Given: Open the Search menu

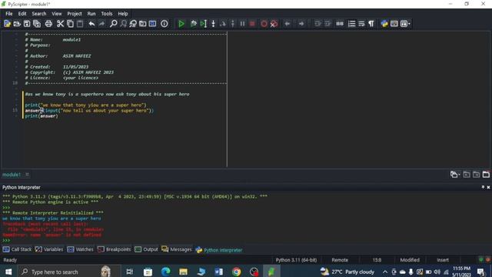Looking at the screenshot, I should coord(39,14).
